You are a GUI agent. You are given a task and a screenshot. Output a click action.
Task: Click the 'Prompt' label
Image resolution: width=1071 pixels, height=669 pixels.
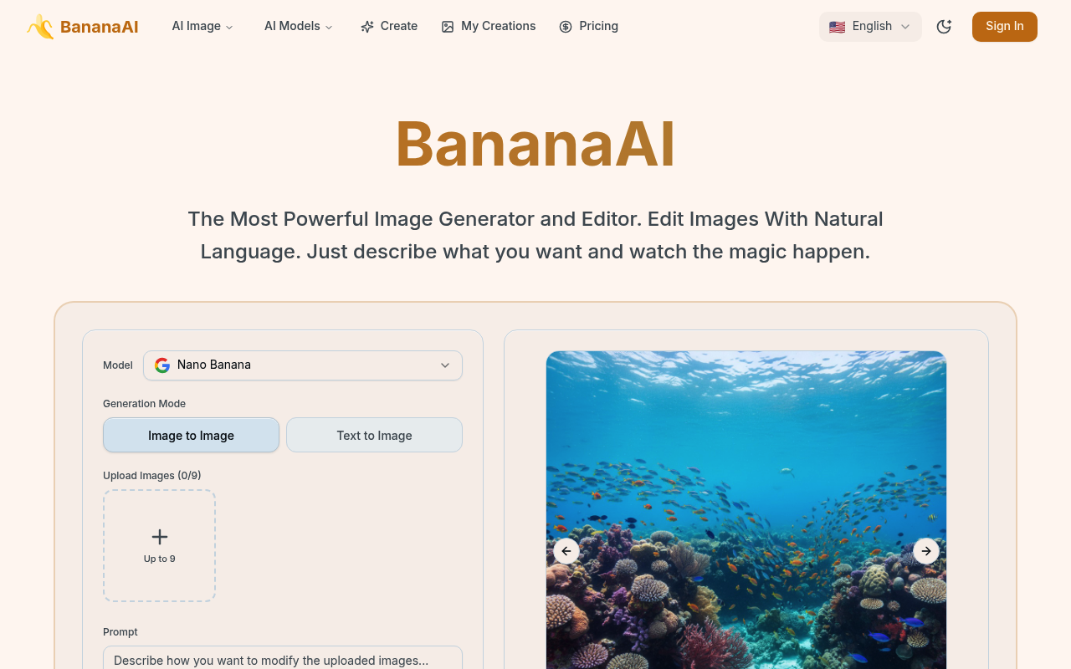tap(120, 632)
